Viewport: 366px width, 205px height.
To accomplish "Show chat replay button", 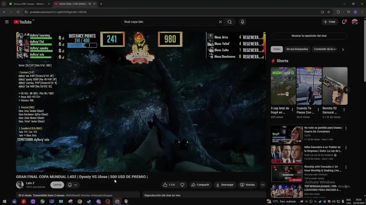I will 309,36.
